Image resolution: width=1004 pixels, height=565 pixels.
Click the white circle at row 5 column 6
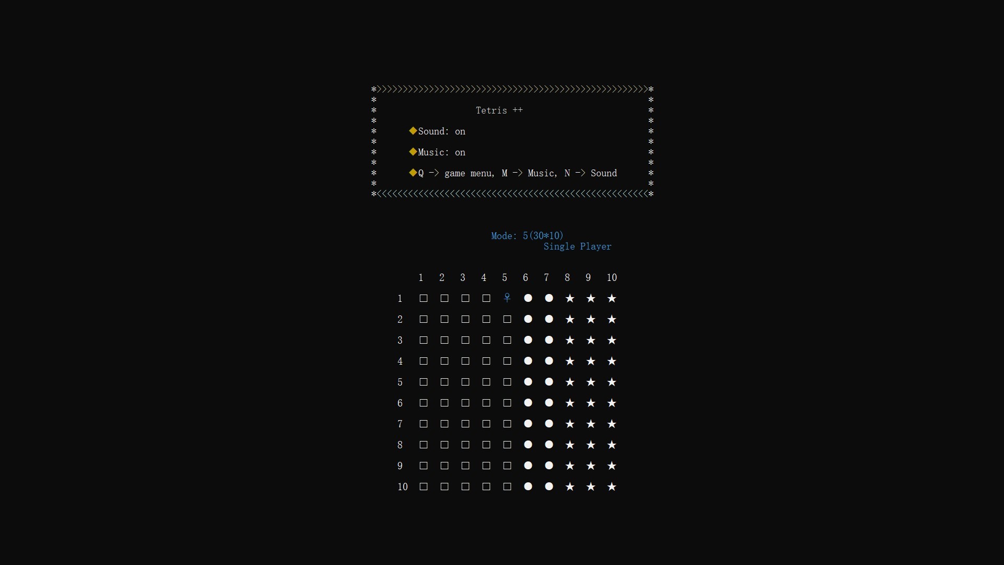coord(528,382)
